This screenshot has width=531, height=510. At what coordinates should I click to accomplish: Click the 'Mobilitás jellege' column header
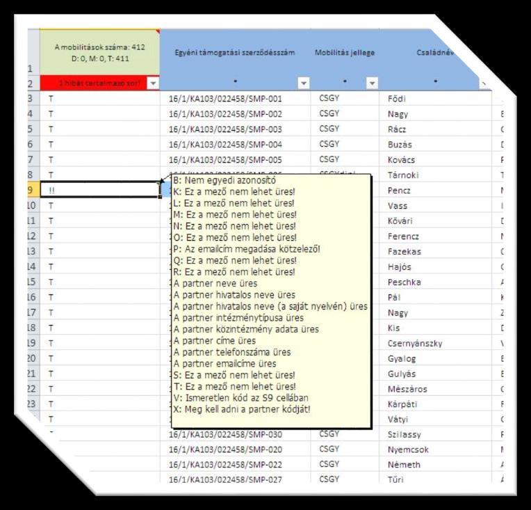(x=345, y=53)
